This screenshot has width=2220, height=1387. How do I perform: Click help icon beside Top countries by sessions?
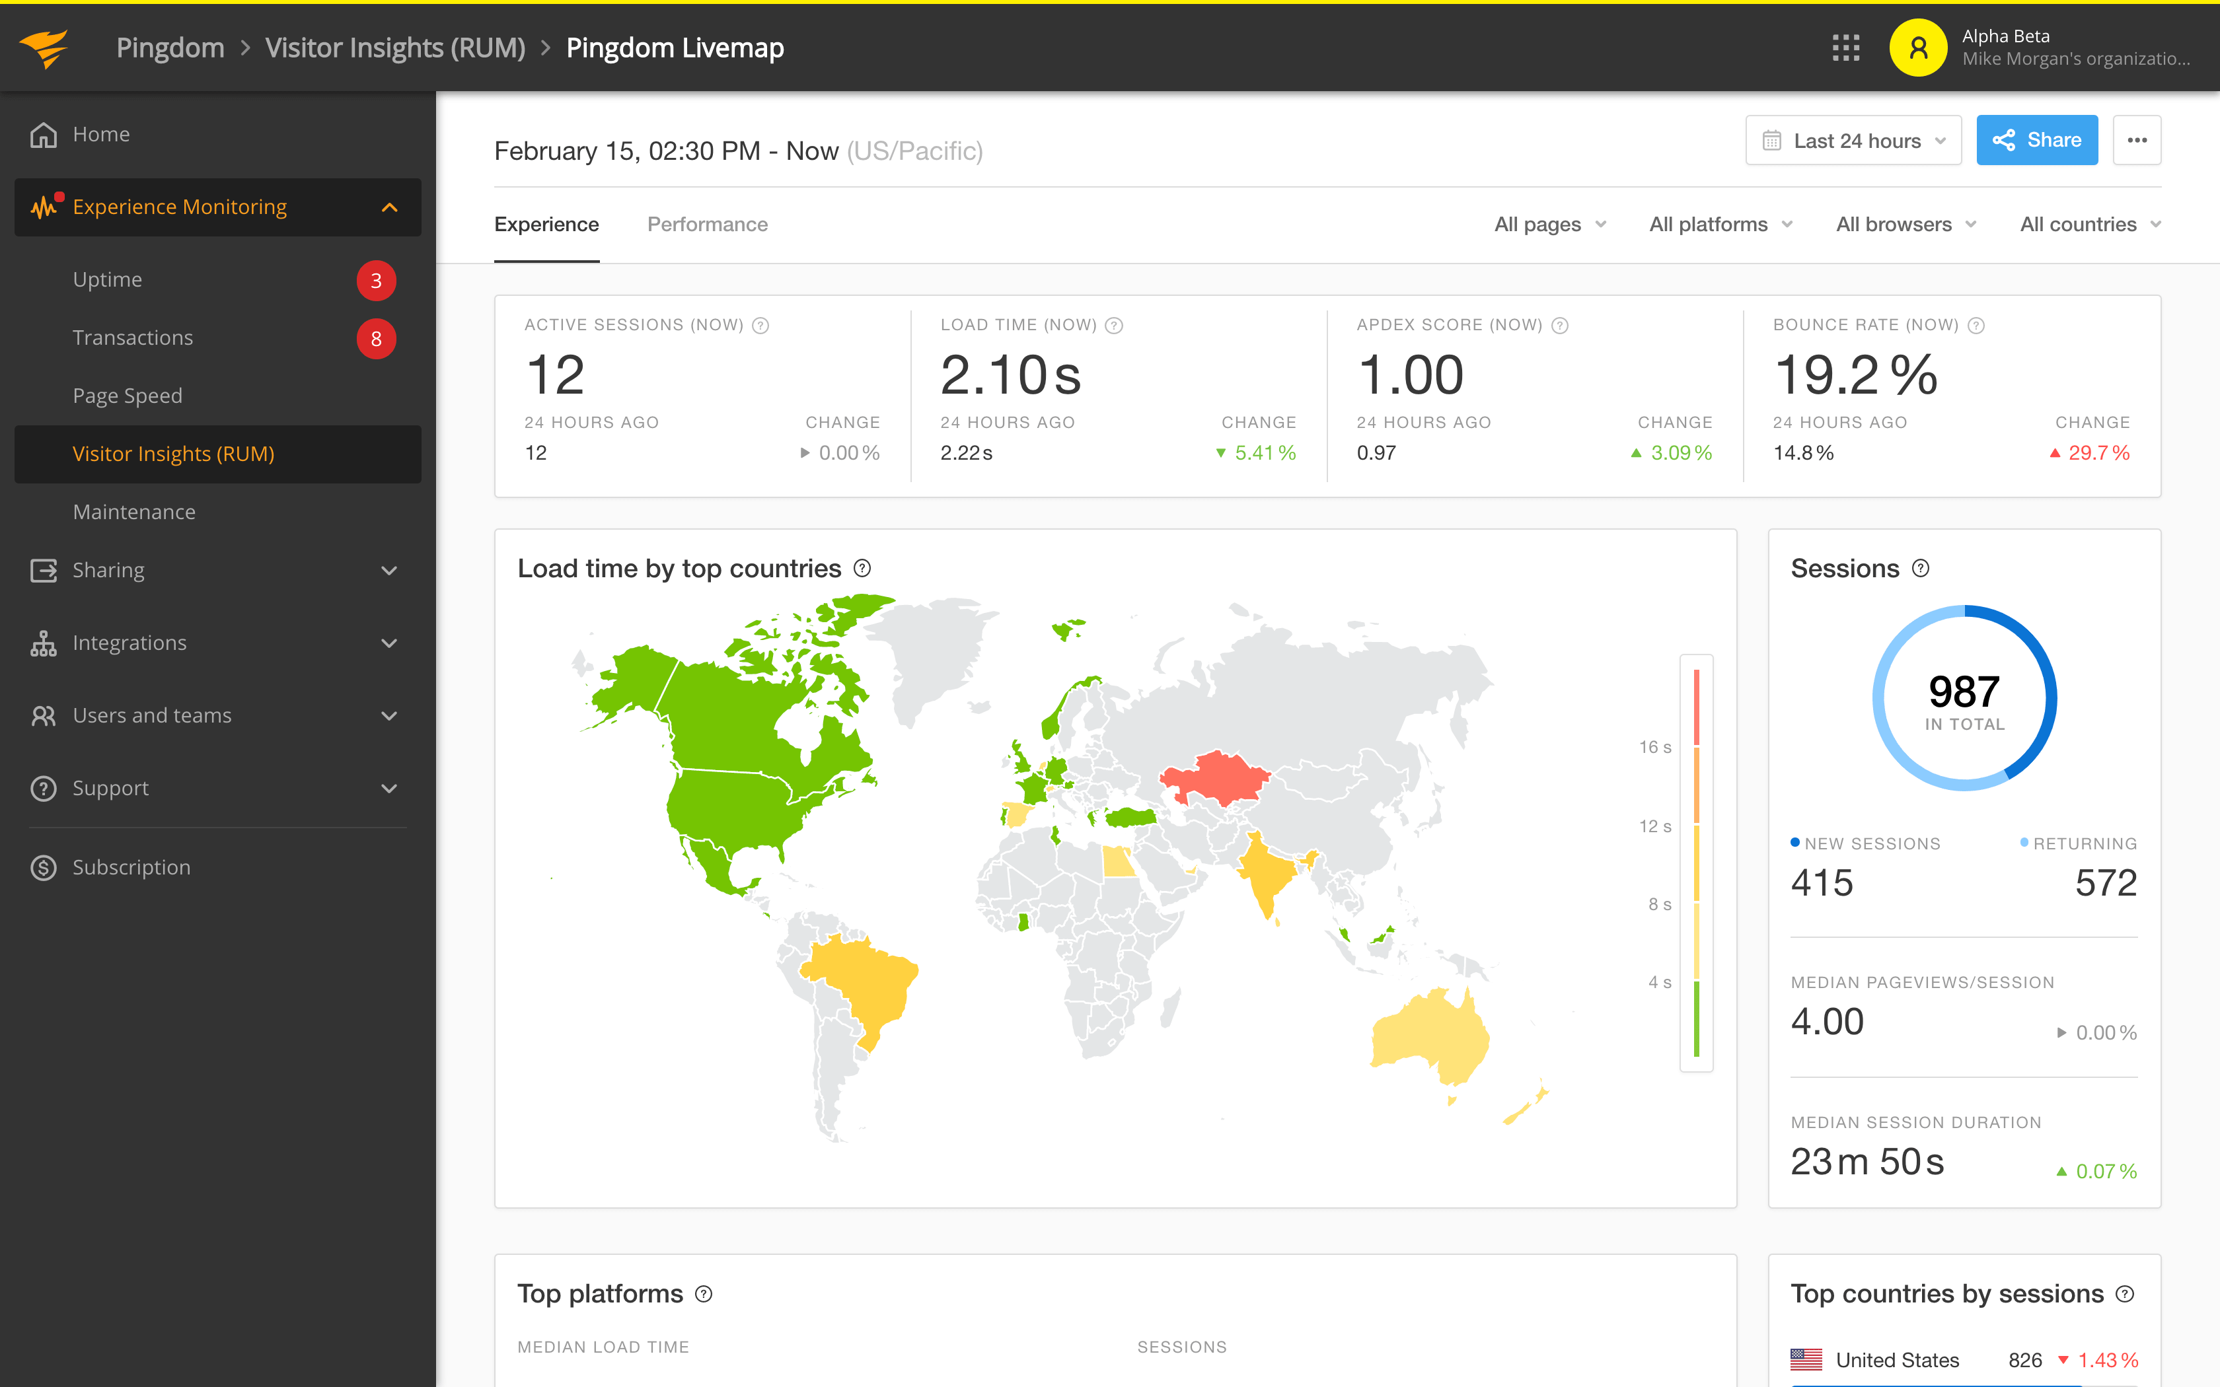tap(2125, 1295)
